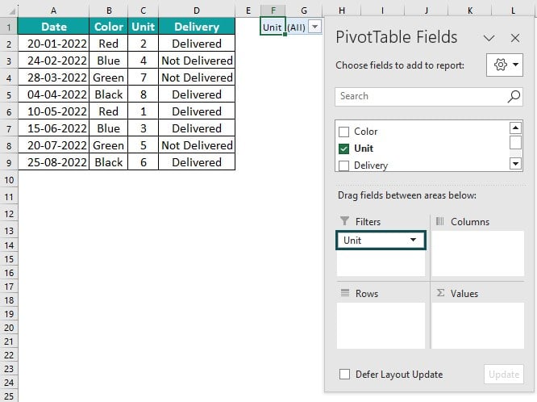Click cell with date 10-05-2022
The image size is (537, 402).
[x=53, y=111]
